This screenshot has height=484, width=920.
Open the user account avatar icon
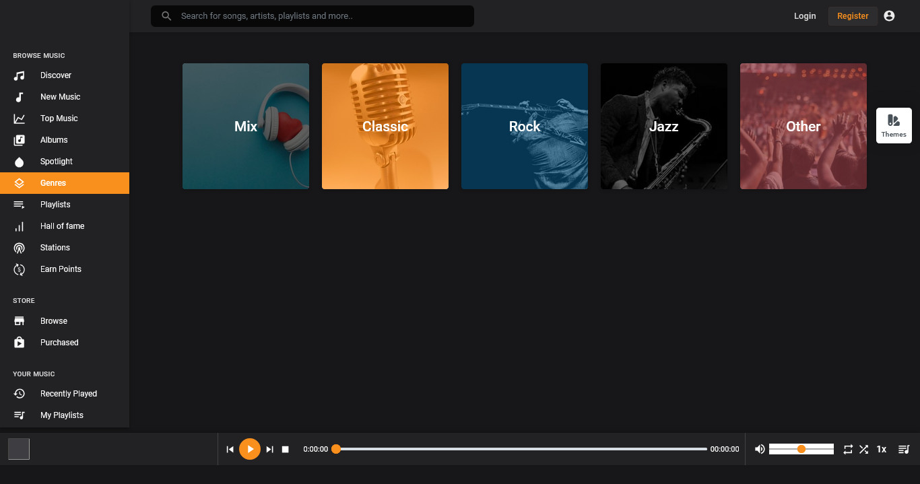[x=889, y=16]
